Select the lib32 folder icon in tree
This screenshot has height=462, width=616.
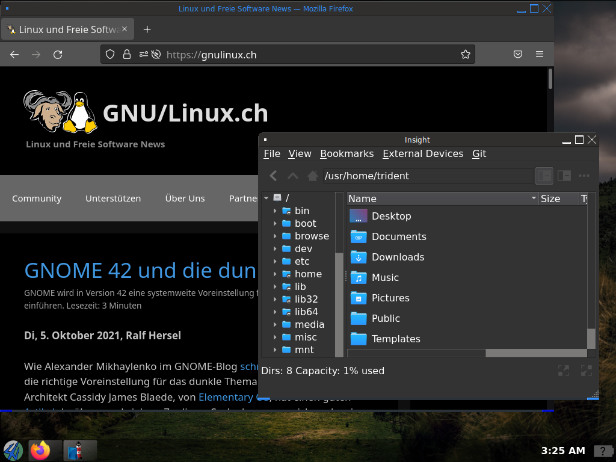point(287,300)
